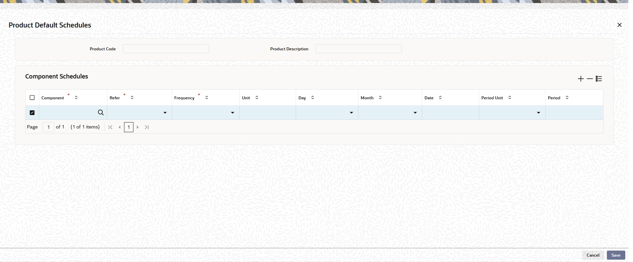The height and width of the screenshot is (262, 633).
Task: Sort by Period column arrows
Action: point(567,98)
